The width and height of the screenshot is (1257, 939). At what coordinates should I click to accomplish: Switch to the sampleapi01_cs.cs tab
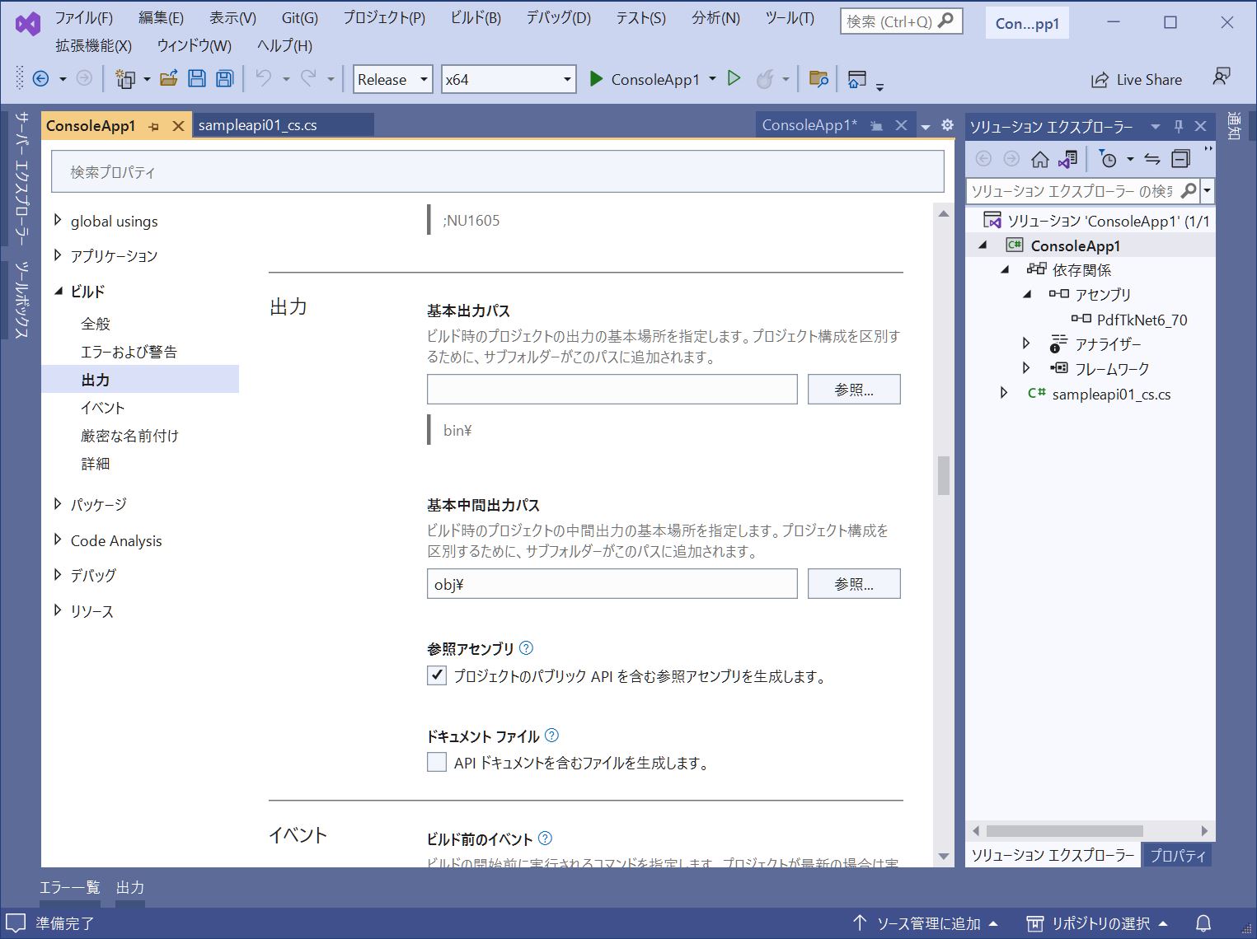click(x=257, y=125)
